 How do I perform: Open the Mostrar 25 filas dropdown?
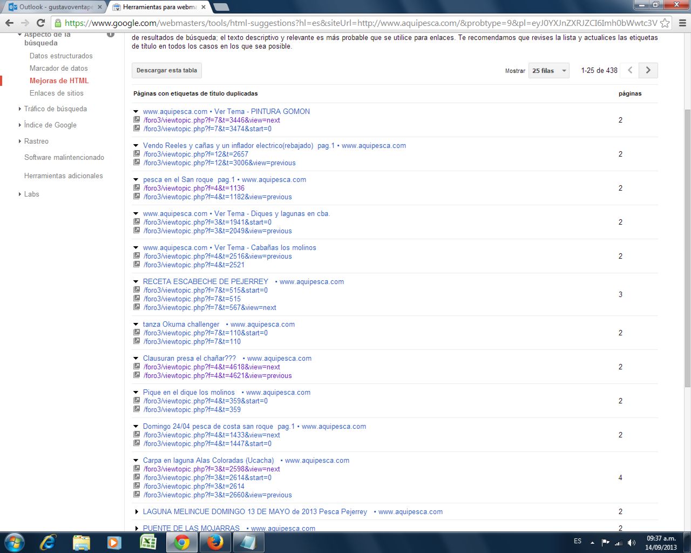click(x=548, y=70)
